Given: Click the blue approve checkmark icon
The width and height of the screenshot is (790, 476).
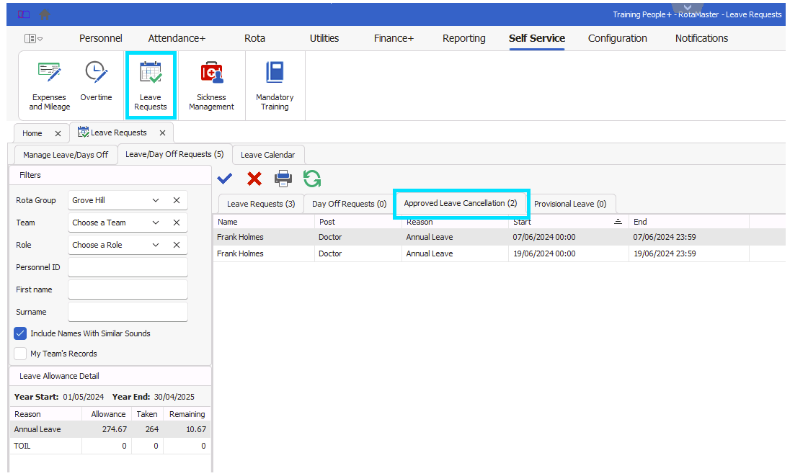Looking at the screenshot, I should click(225, 179).
